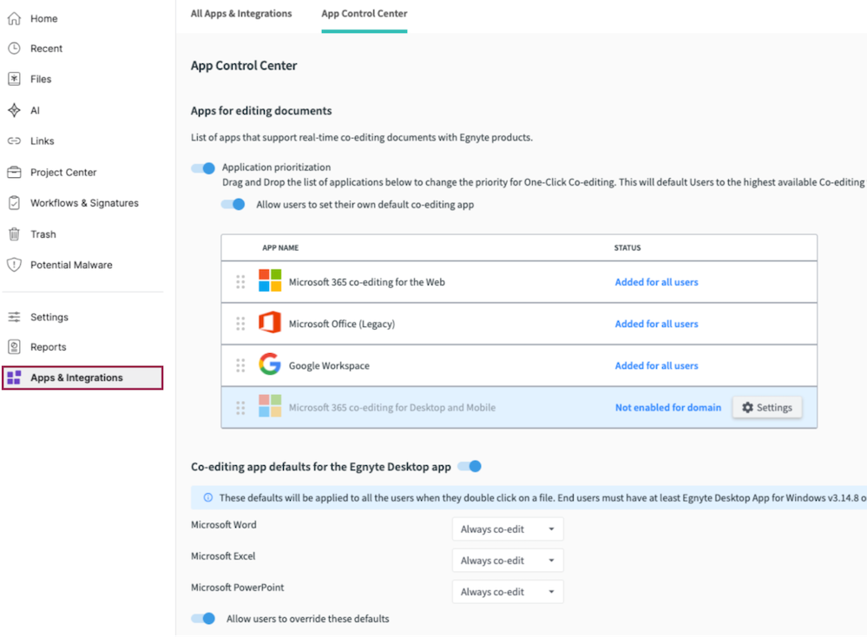Viewport: 867px width, 637px height.
Task: Select Microsoft Office (Legacy) row name
Action: point(342,324)
